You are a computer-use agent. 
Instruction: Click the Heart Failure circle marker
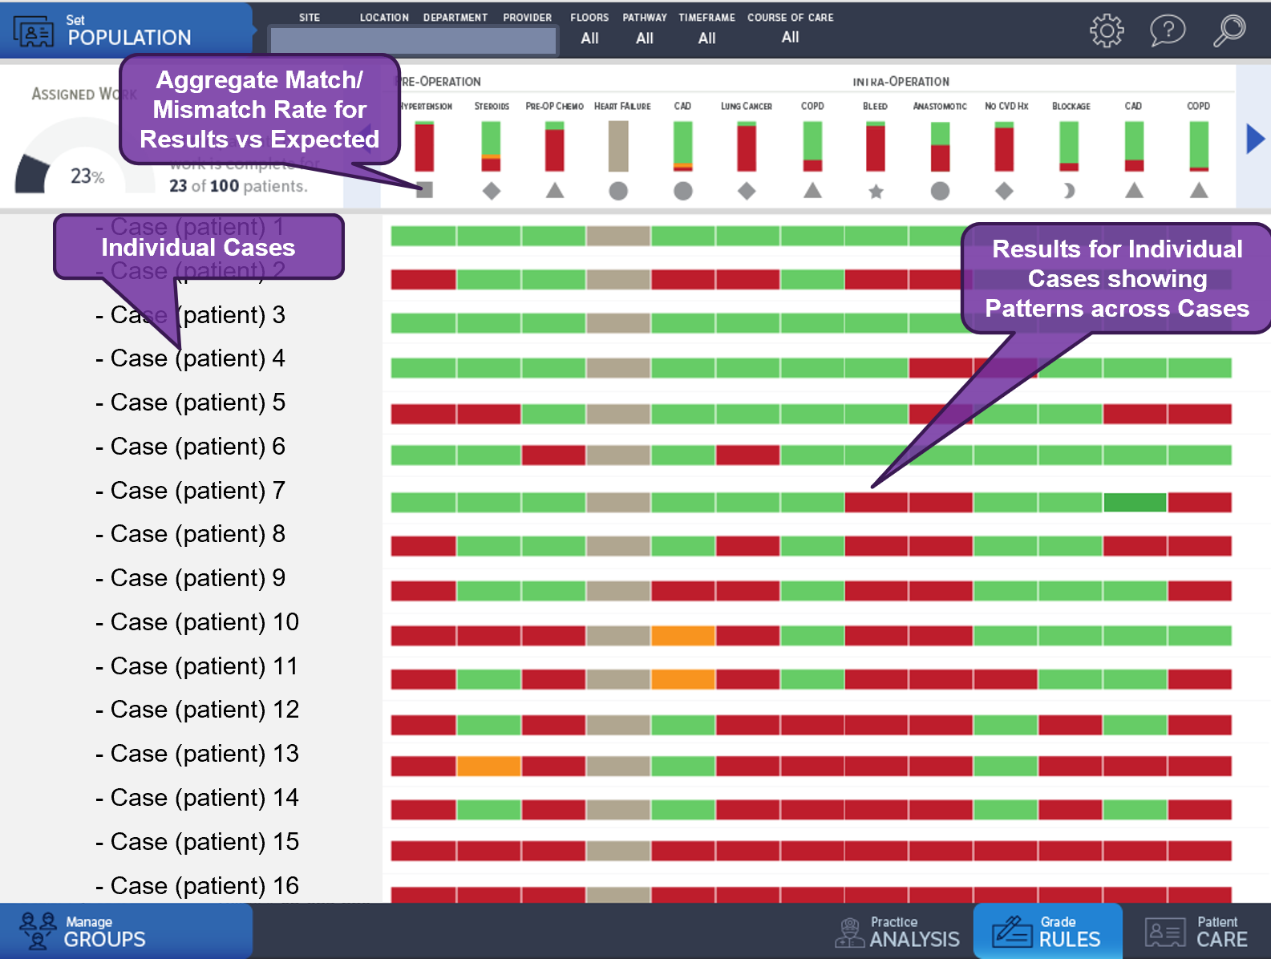pyautogui.click(x=618, y=191)
